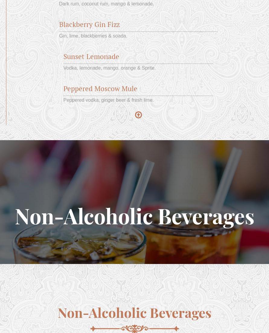Click the vertical orange line at left edge

pos(6,62)
